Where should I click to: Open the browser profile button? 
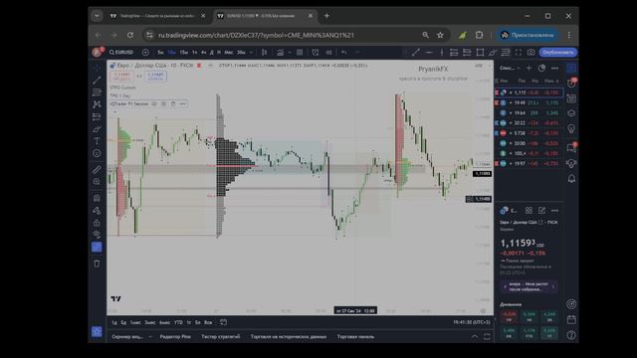point(528,36)
